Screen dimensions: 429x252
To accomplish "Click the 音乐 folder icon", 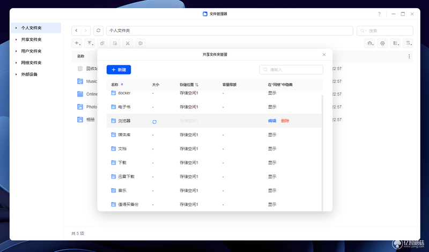I will click(113, 191).
